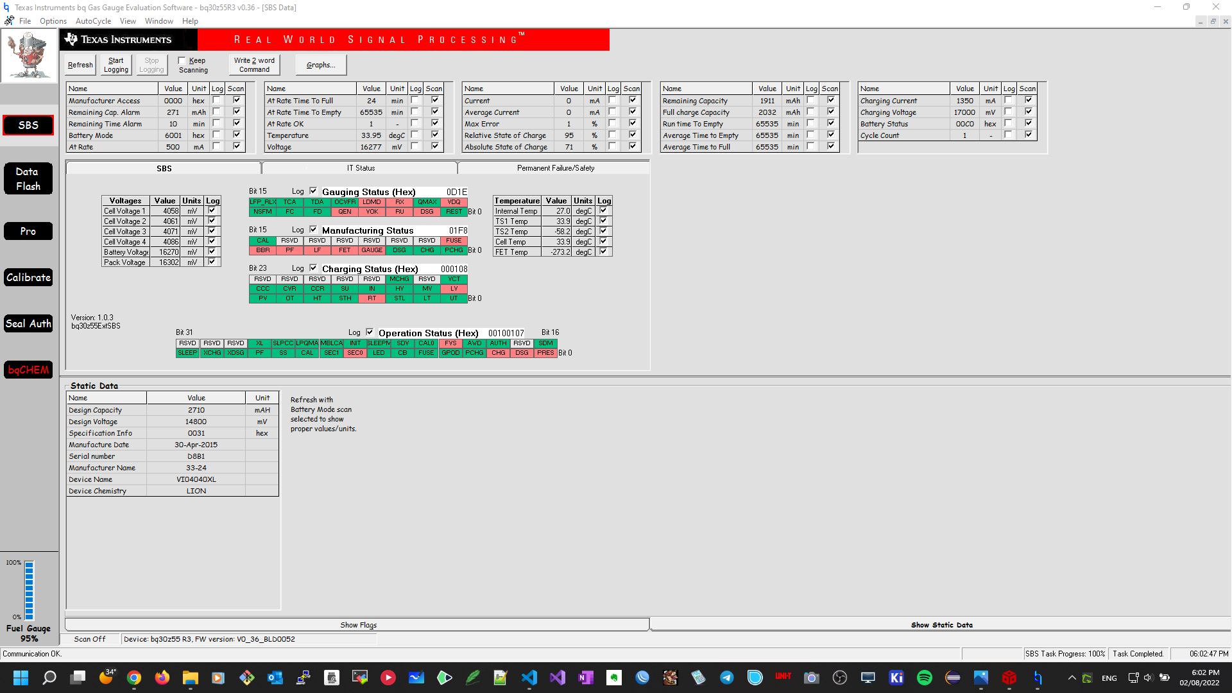
Task: Click the Write 2 word Command button
Action: point(253,64)
